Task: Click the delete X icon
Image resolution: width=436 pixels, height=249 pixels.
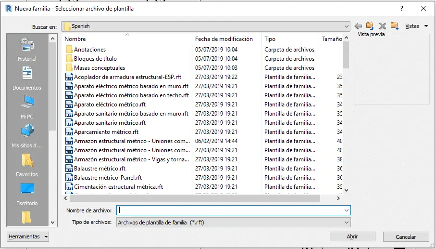Action: 383,26
